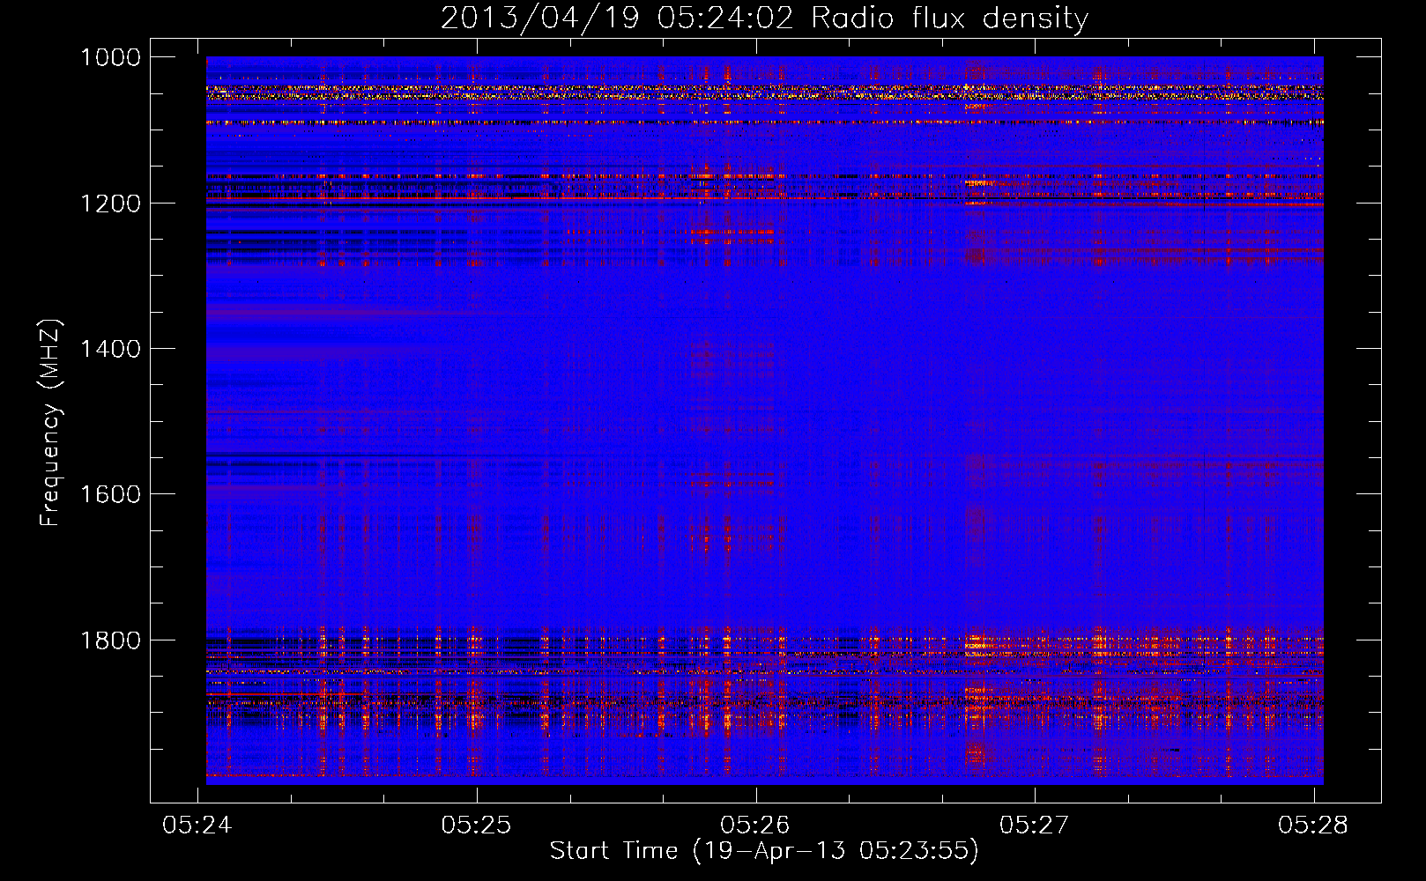
Task: Click the 'Frequency (MHZ)' axis title
Action: [51, 423]
